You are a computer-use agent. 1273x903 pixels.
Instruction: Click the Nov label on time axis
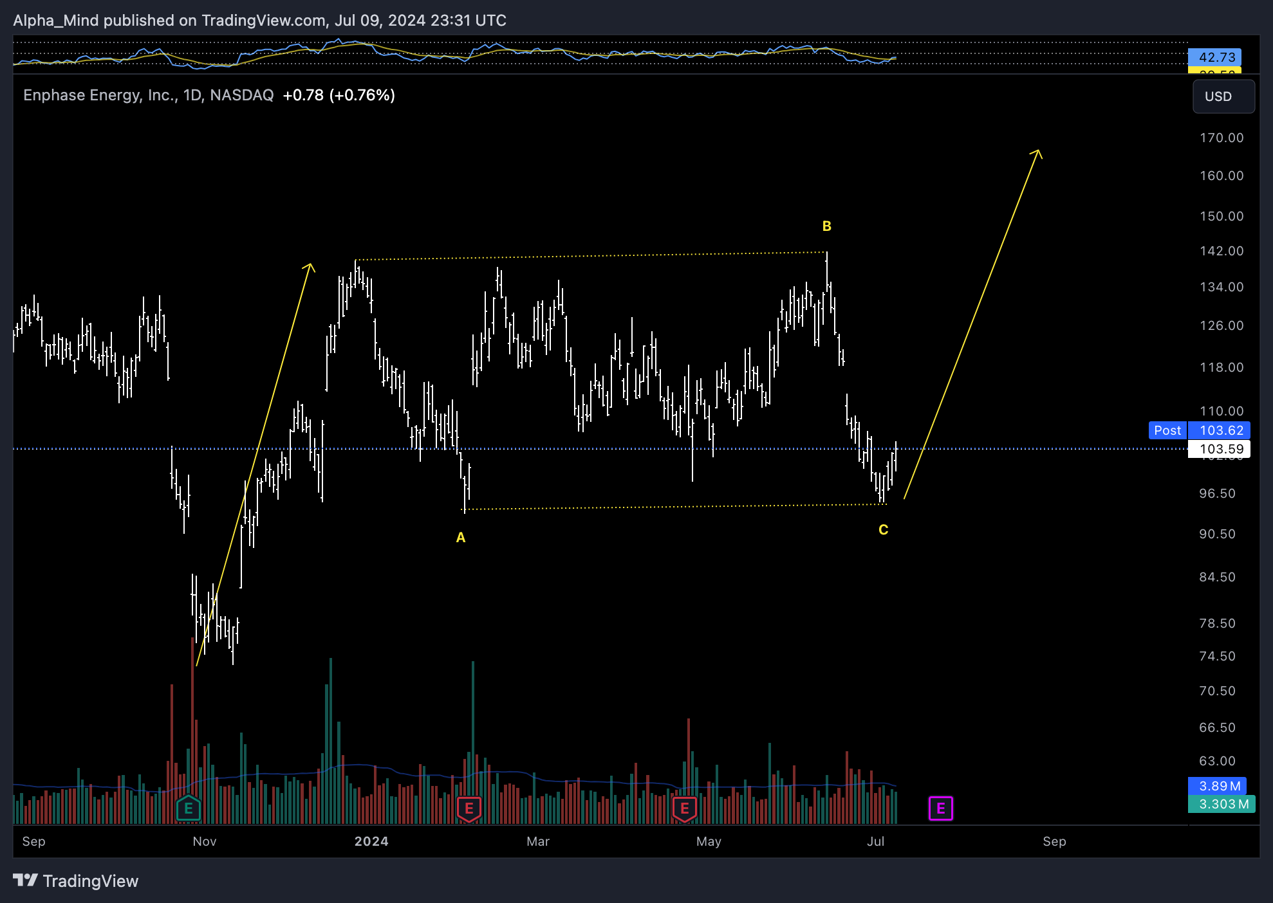tap(205, 841)
